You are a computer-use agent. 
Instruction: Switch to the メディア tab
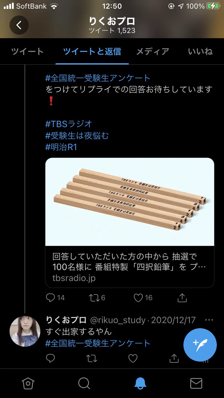click(x=153, y=52)
